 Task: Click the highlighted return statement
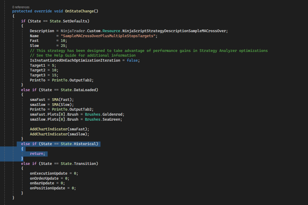[38, 154]
